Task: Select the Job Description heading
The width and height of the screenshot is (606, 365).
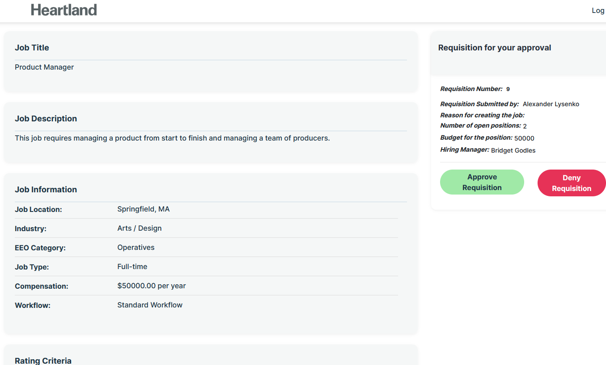Action: click(x=46, y=119)
